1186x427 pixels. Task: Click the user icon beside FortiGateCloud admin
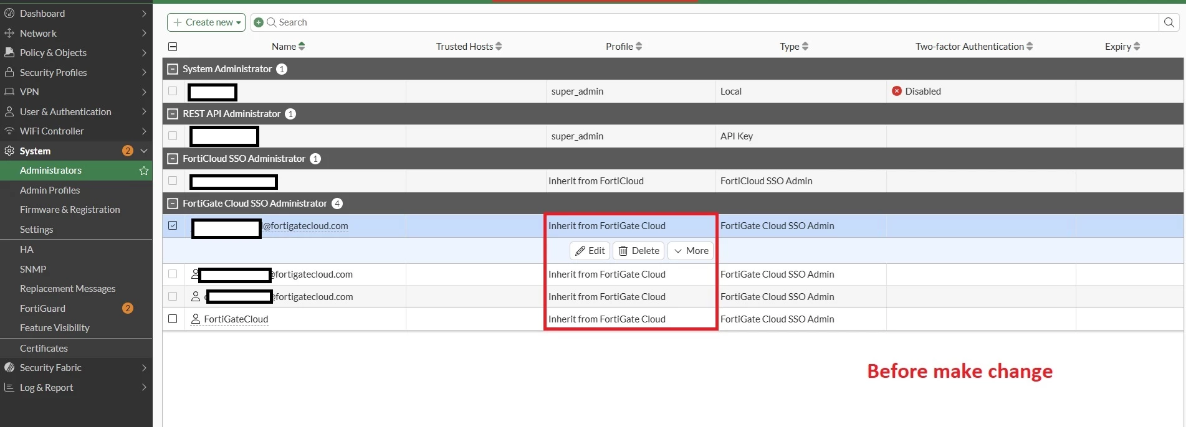(196, 319)
